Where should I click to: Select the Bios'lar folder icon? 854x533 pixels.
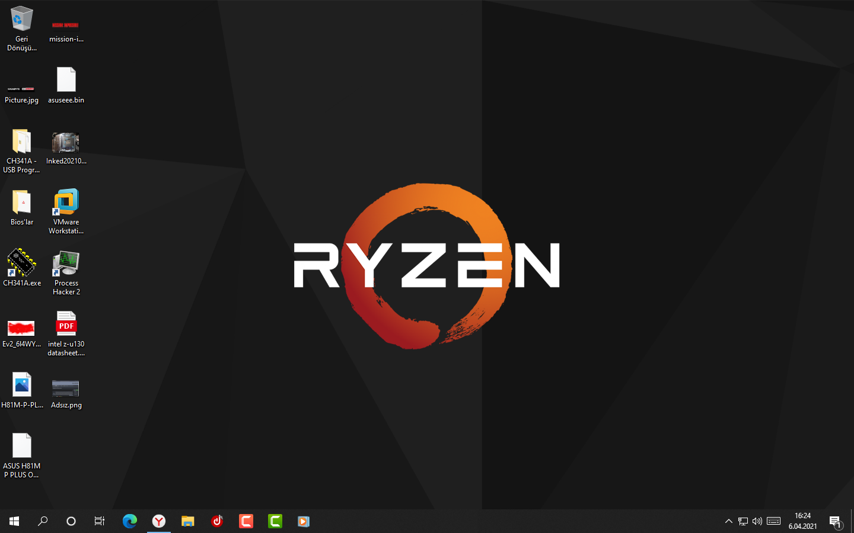tap(22, 208)
